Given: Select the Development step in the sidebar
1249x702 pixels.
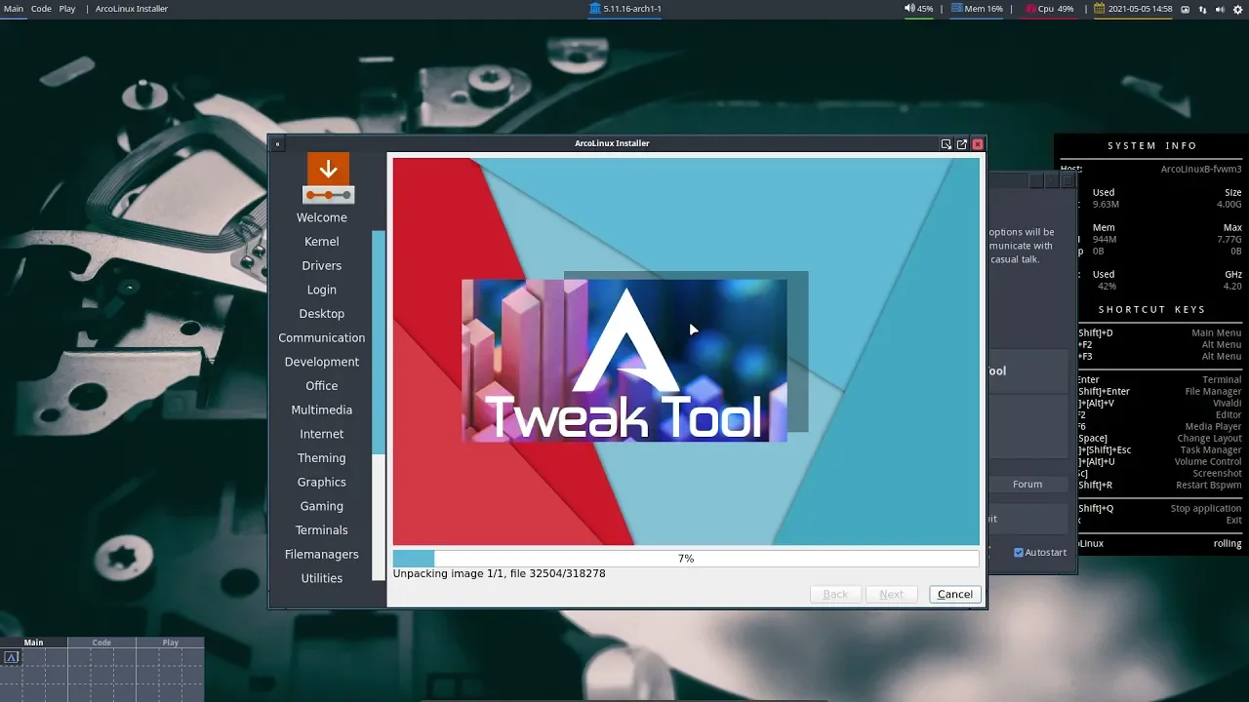Looking at the screenshot, I should [x=322, y=362].
